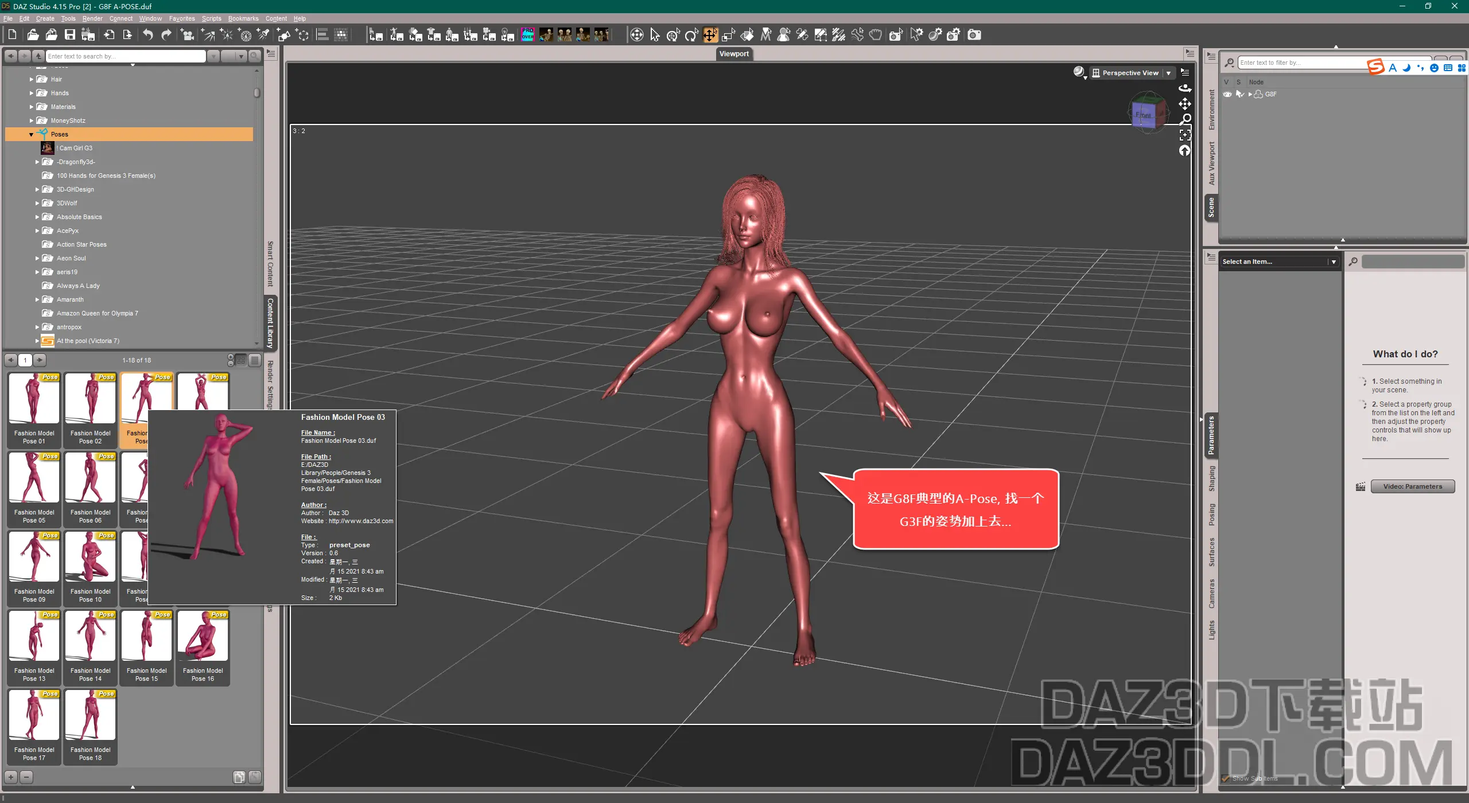Image resolution: width=1469 pixels, height=803 pixels.
Task: Select the Surface Selection tool
Action: 747,35
